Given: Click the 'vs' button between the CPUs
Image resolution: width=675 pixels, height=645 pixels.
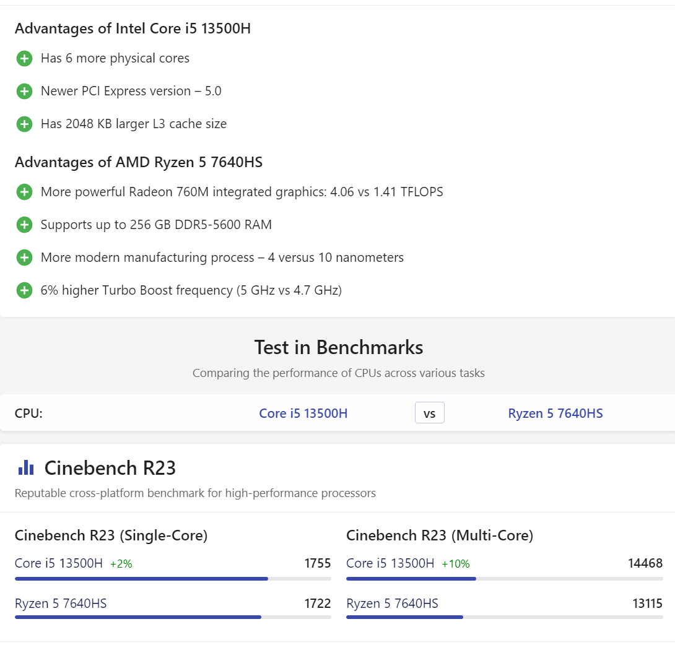Looking at the screenshot, I should 430,413.
